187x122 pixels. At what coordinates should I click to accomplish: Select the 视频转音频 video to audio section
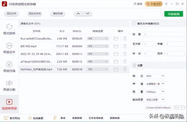tap(9, 104)
